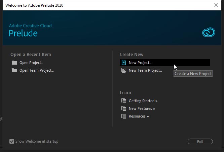Click the PL icon next to New Project
Viewport: 224px width, 152px height.
tap(124, 63)
